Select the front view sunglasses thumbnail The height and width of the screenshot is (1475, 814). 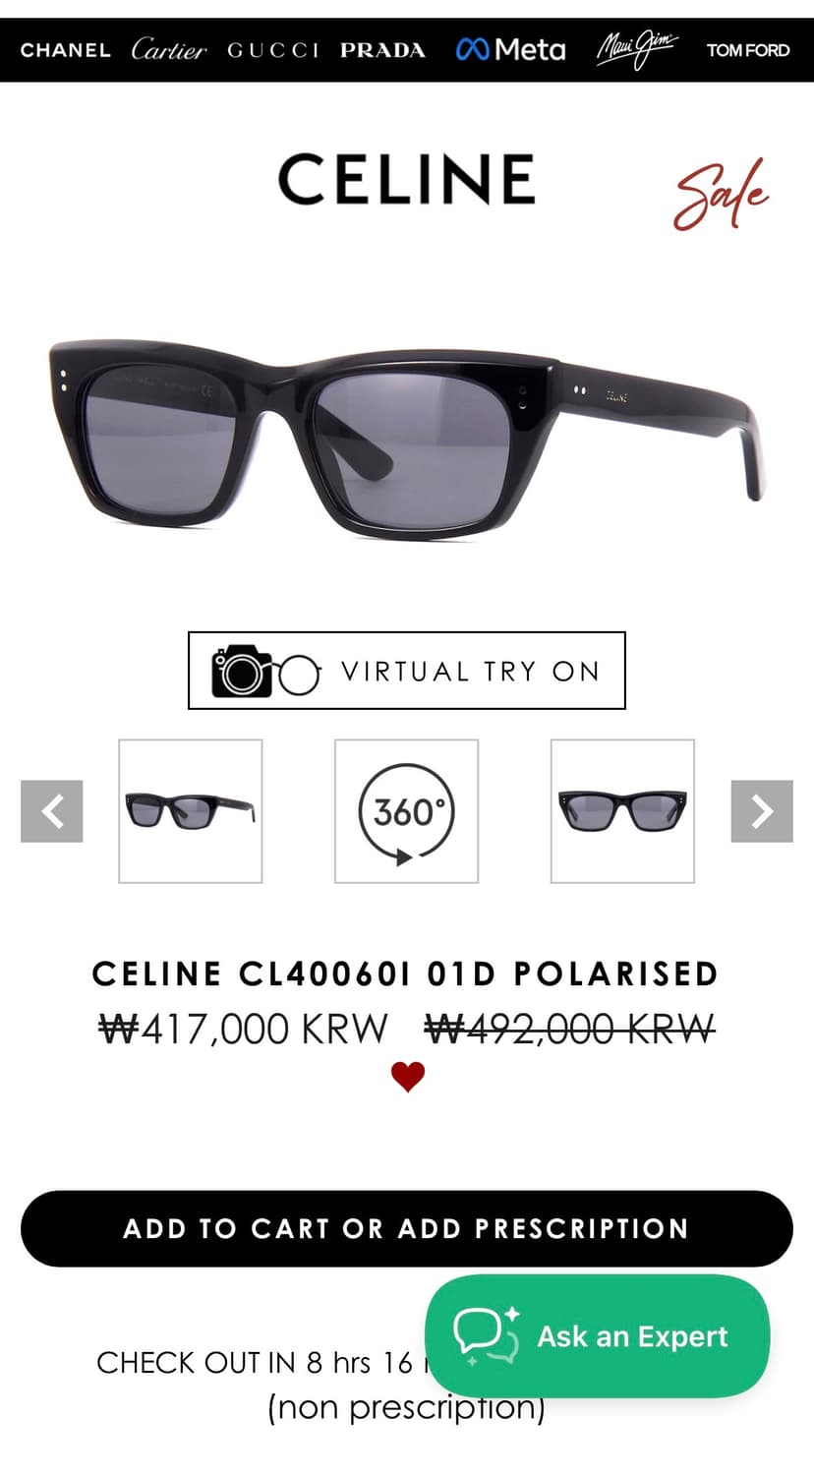[x=622, y=811]
